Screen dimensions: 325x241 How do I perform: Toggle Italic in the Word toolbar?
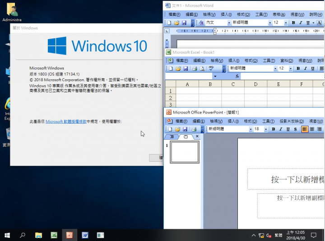click(301, 23)
